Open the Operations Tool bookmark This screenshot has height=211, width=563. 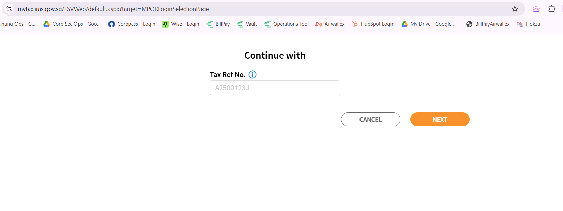pyautogui.click(x=286, y=24)
